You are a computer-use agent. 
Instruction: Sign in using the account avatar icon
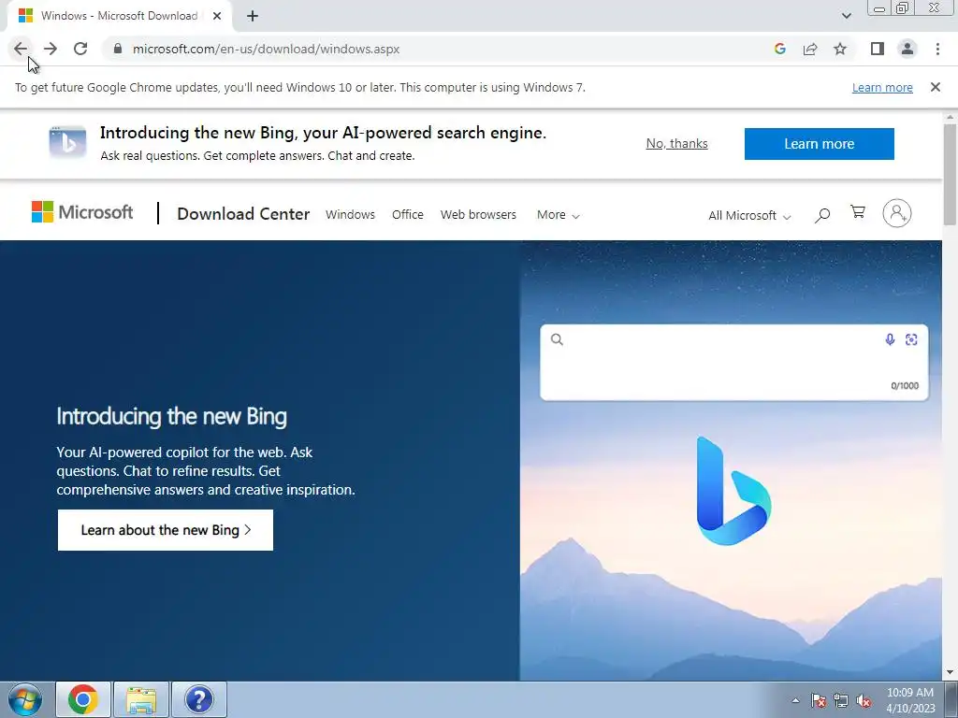pyautogui.click(x=897, y=214)
